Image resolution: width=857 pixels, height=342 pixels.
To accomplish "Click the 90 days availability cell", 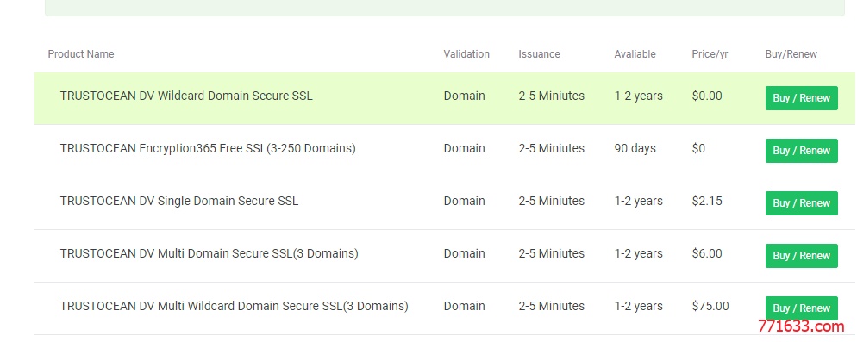I will (635, 148).
